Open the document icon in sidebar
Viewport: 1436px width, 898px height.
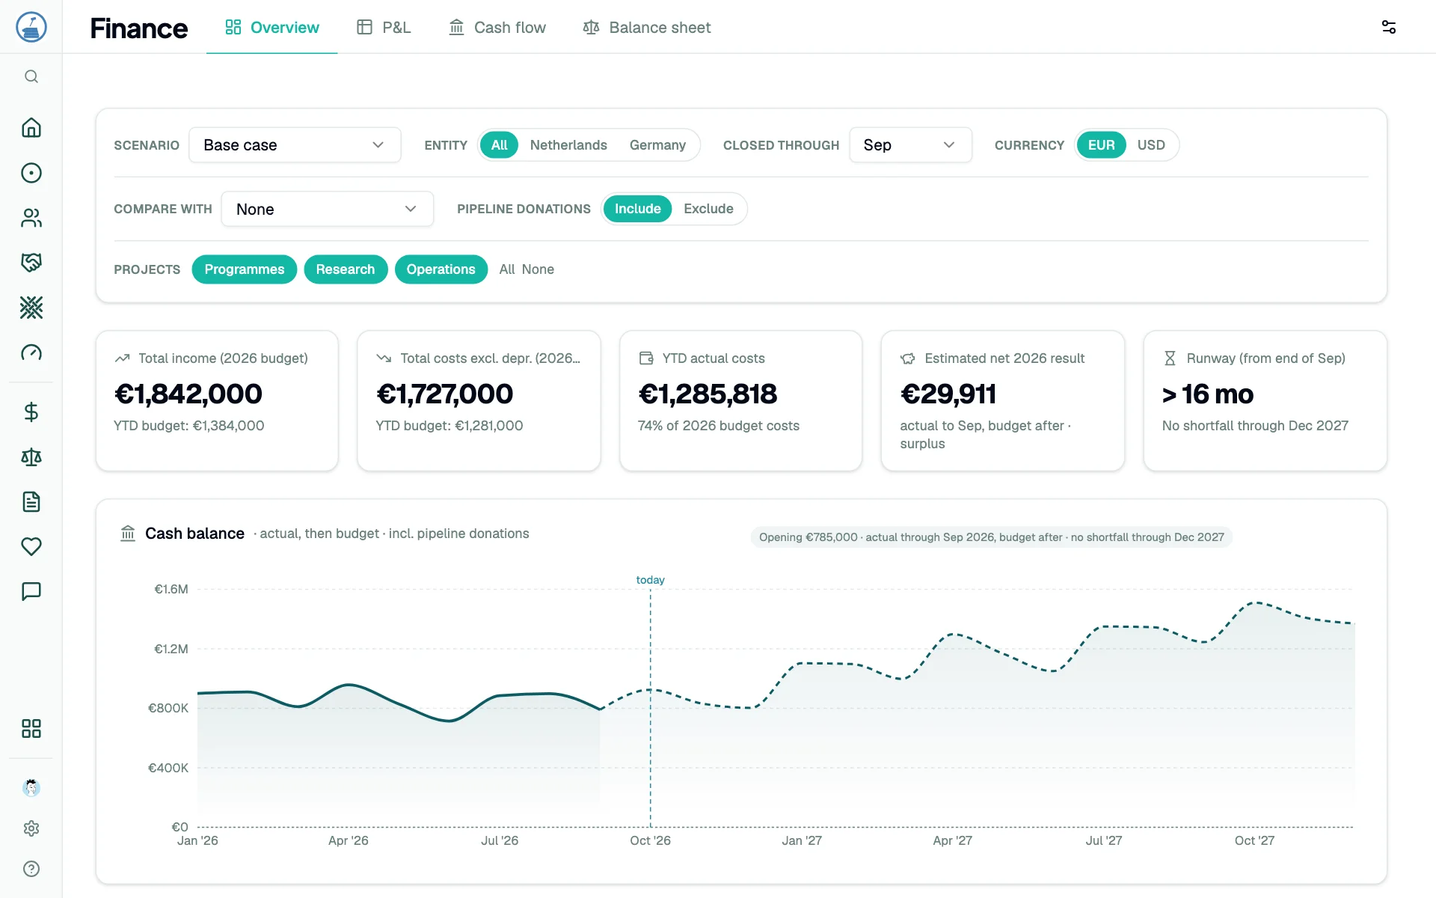point(31,502)
